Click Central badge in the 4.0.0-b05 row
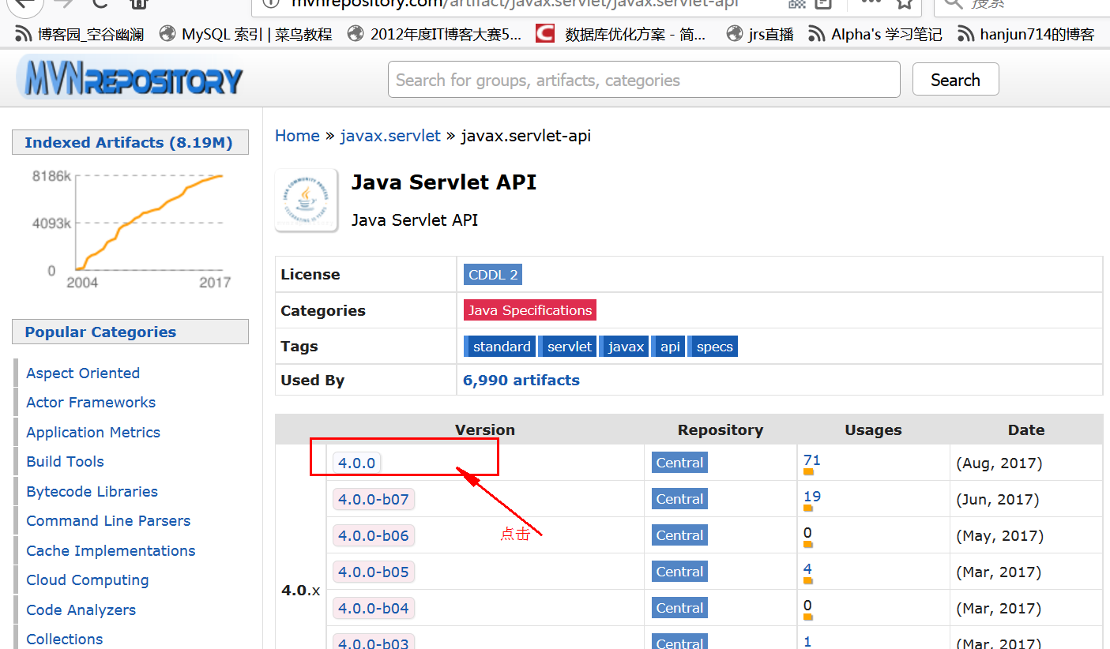The width and height of the screenshot is (1110, 649). [679, 572]
